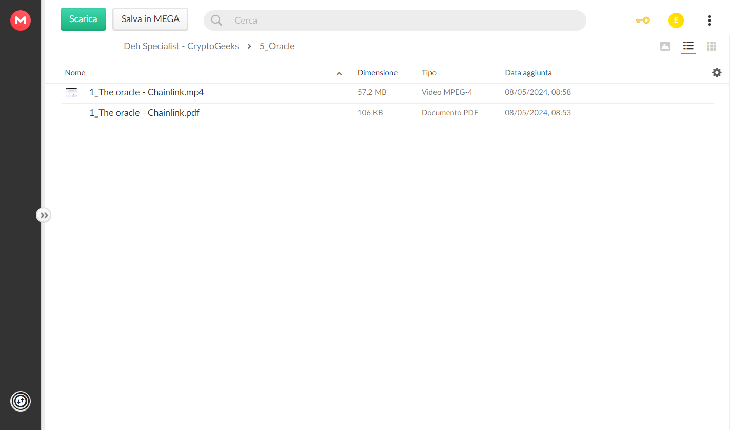Sort by Tipo column header
This screenshot has height=430, width=730.
click(x=429, y=73)
